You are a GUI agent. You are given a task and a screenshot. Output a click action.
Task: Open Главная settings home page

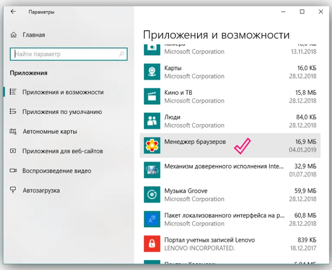coord(34,35)
